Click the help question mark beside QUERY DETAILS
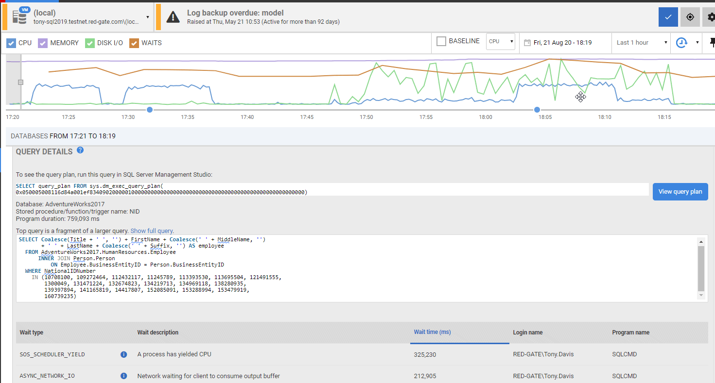This screenshot has height=383, width=715. click(80, 150)
